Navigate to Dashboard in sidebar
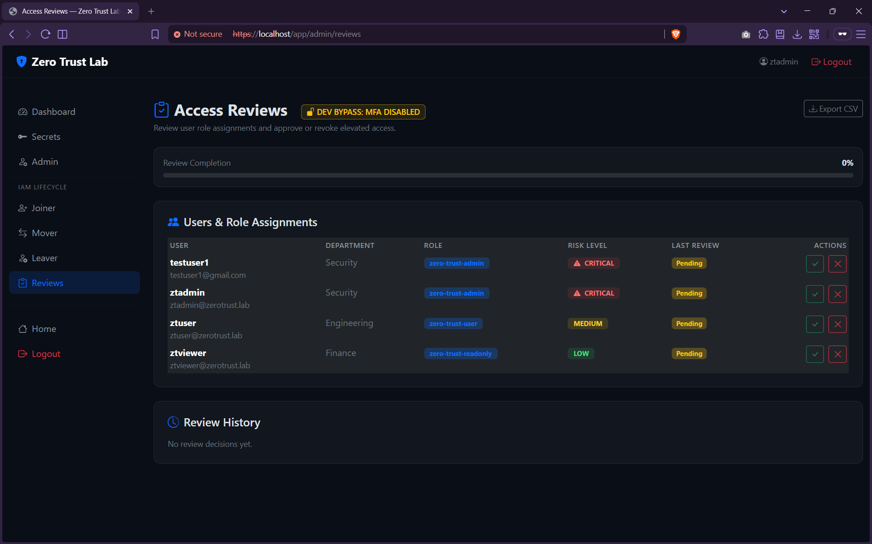 [x=53, y=112]
